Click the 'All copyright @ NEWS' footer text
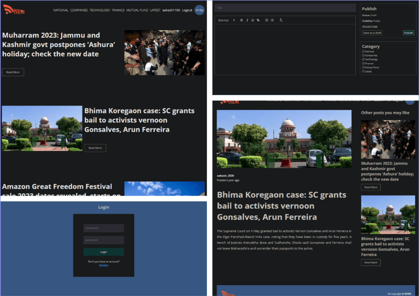The height and width of the screenshot is (296, 419). (x=399, y=294)
